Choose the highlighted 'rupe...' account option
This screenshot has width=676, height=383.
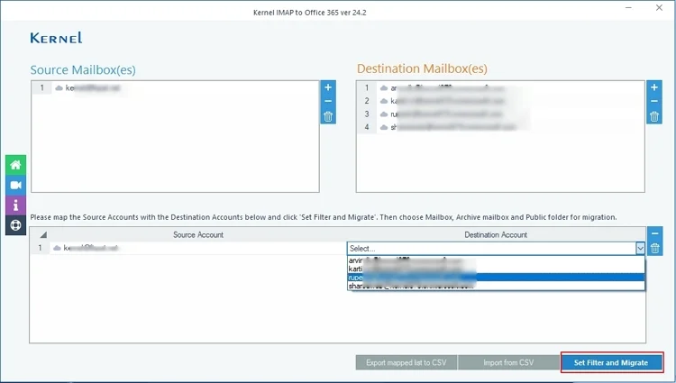coord(496,277)
